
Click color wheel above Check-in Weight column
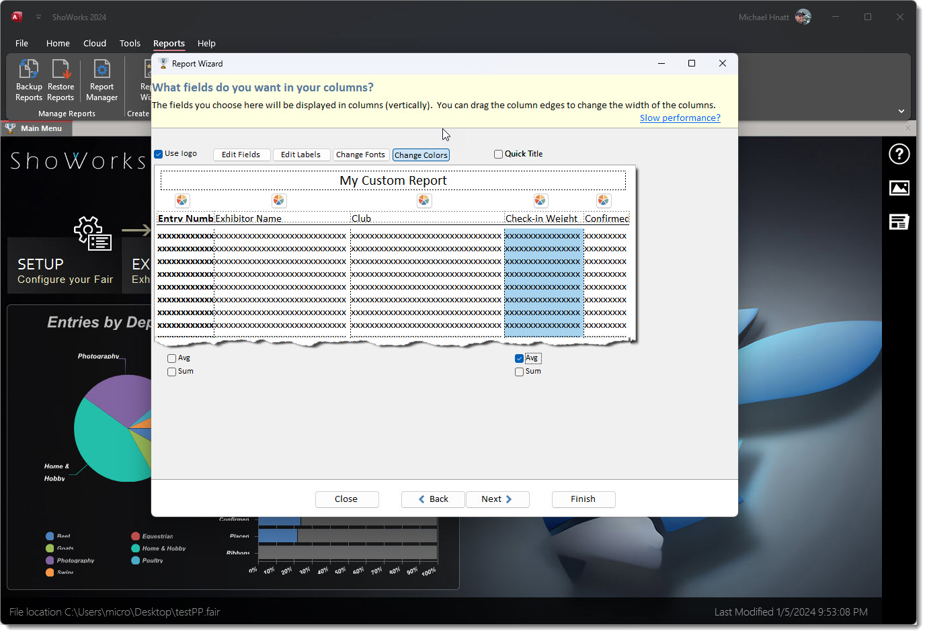540,200
